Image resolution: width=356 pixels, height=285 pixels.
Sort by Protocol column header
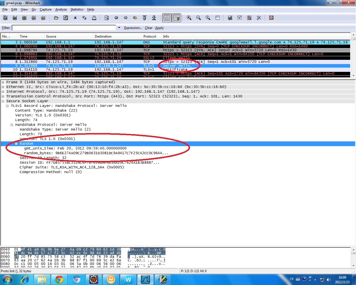(152, 36)
